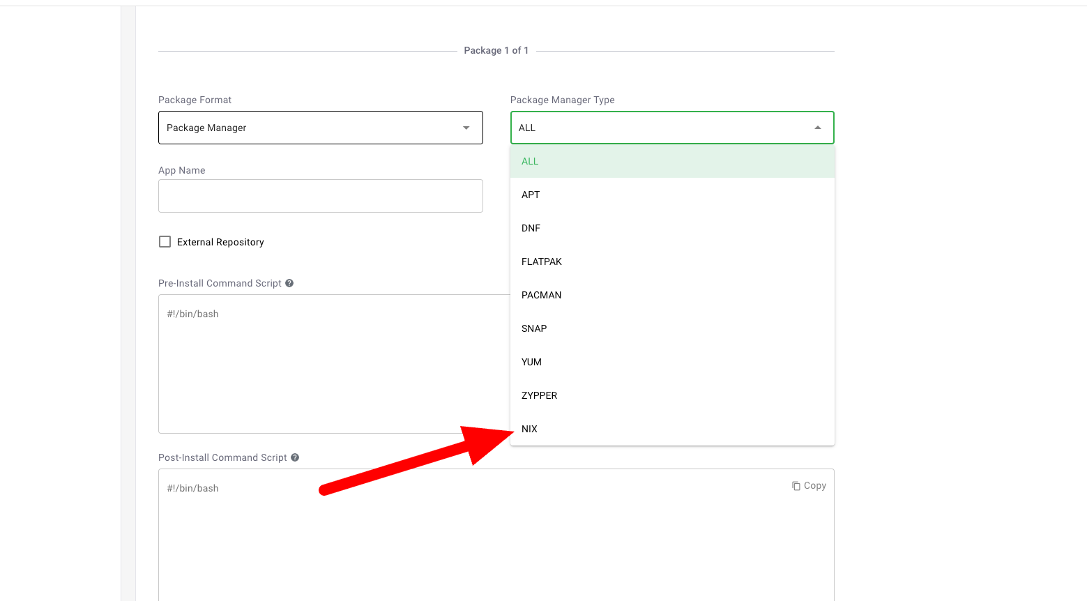This screenshot has width=1087, height=601.
Task: Click the 'Package Format' label
Action: (x=195, y=100)
